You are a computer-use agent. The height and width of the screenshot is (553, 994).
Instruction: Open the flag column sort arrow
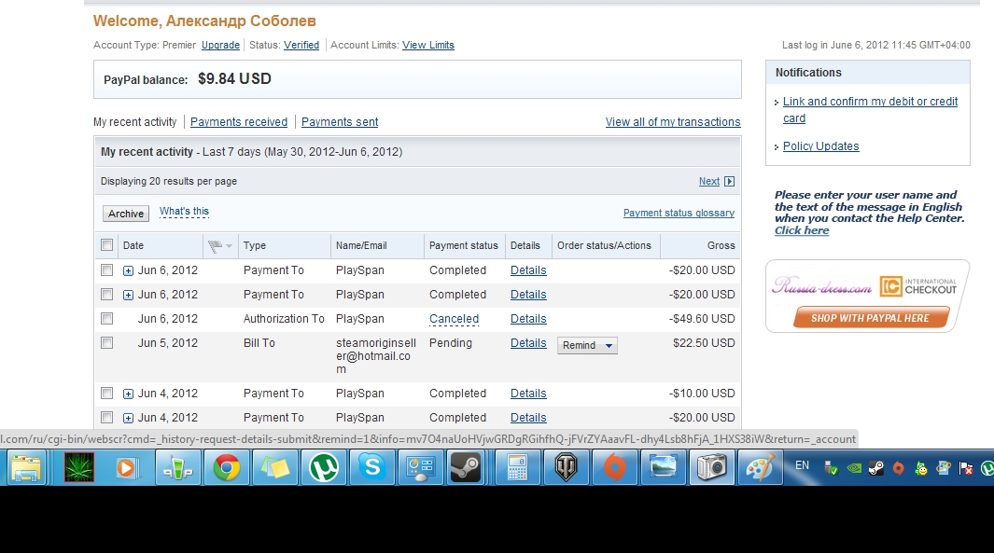pyautogui.click(x=229, y=246)
